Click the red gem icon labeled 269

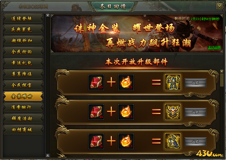[96, 83]
